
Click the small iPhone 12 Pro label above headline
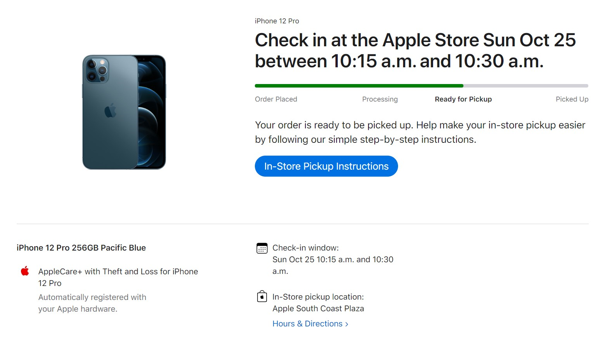pyautogui.click(x=277, y=21)
